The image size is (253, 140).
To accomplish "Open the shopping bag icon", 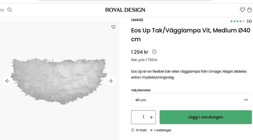I will [x=249, y=10].
